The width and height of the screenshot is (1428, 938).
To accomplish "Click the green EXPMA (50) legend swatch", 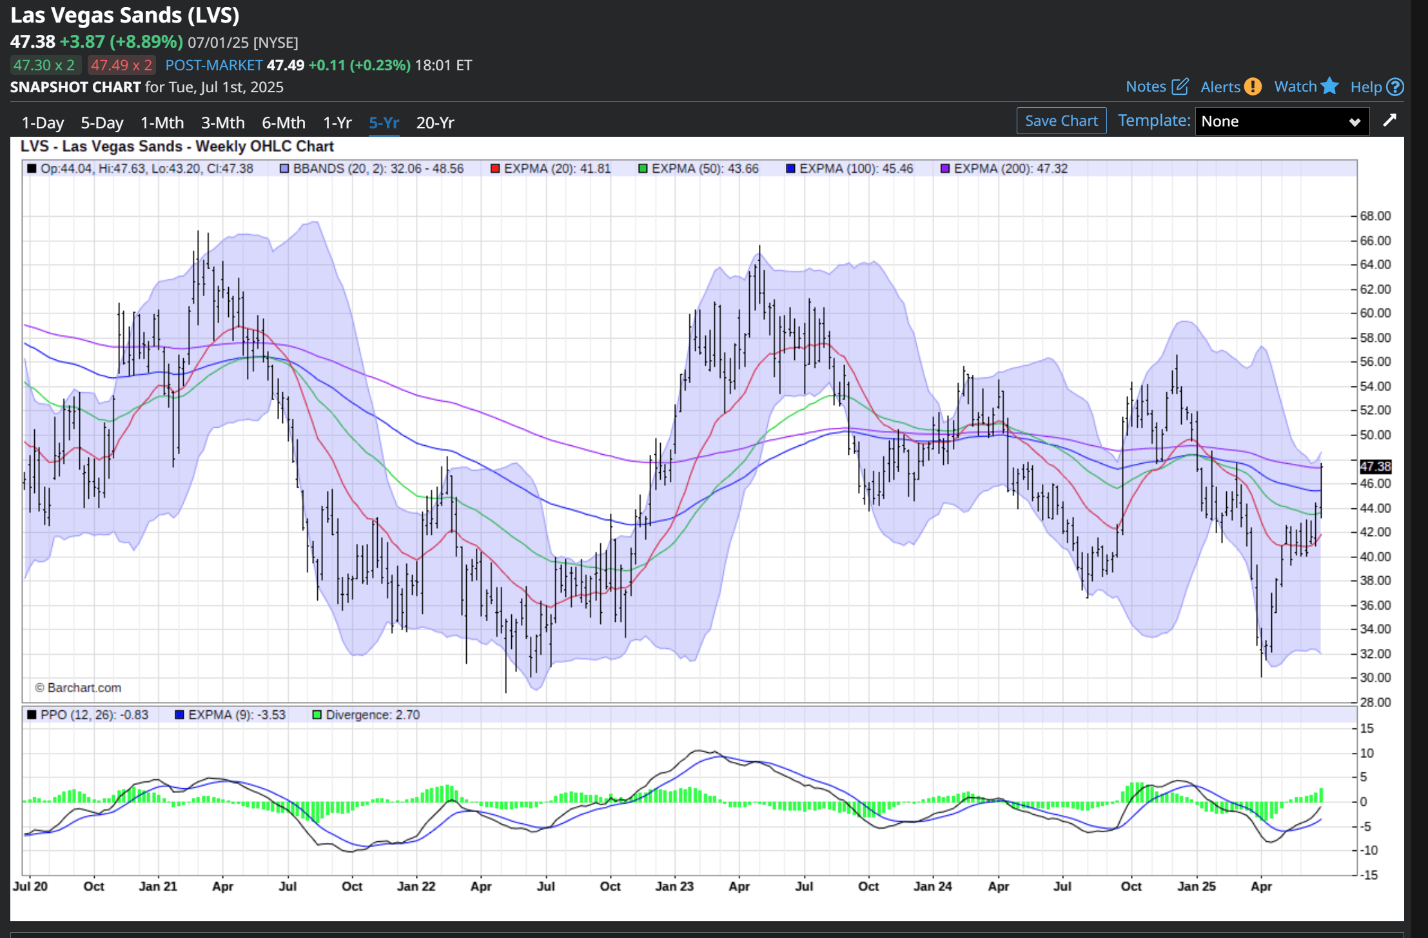I will pyautogui.click(x=643, y=169).
